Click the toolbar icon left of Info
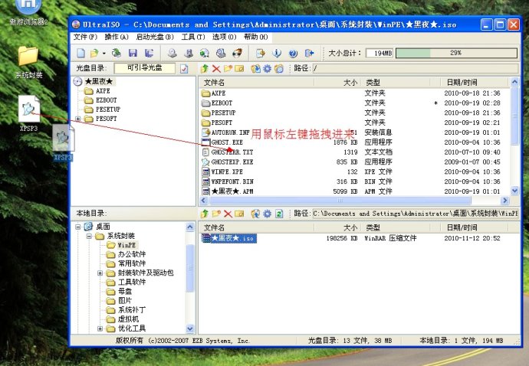Screen dimensions: 529x366 pos(261,54)
